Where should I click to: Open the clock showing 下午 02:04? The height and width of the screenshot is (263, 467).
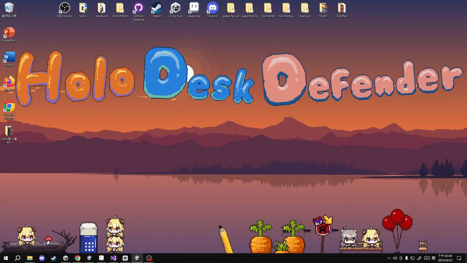click(445, 258)
